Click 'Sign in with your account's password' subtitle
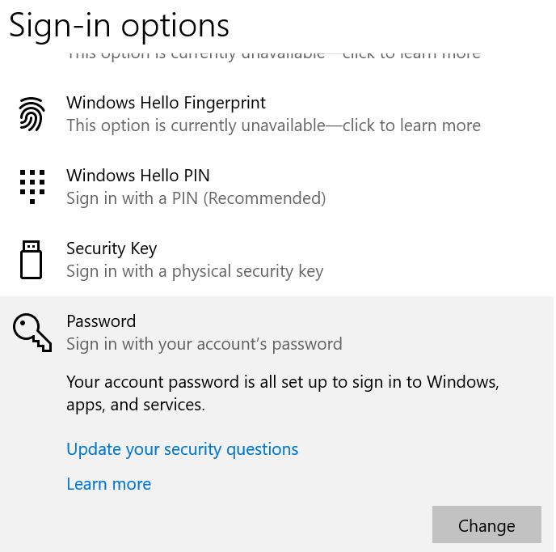Viewport: 556px width, 552px height. tap(204, 344)
